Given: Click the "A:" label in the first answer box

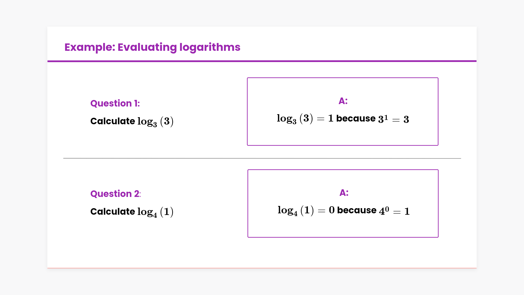Looking at the screenshot, I should tap(343, 101).
